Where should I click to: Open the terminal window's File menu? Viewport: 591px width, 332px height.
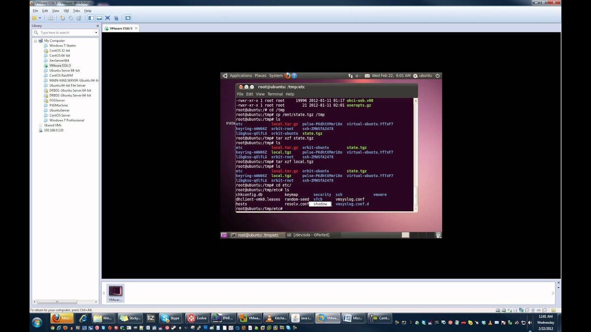point(240,94)
